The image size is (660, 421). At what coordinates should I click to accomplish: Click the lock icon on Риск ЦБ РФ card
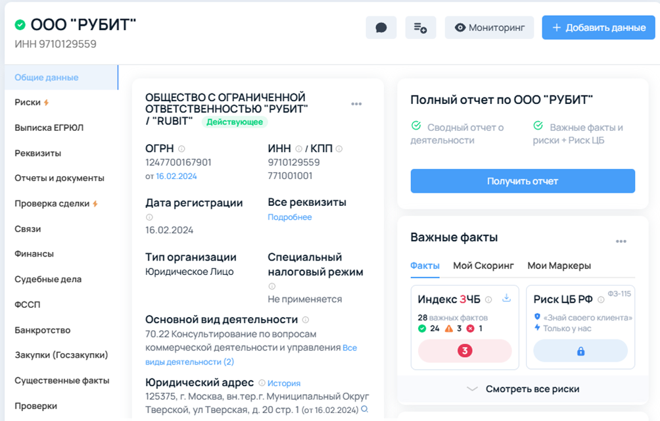580,351
